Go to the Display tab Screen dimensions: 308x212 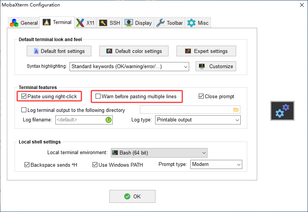point(138,23)
